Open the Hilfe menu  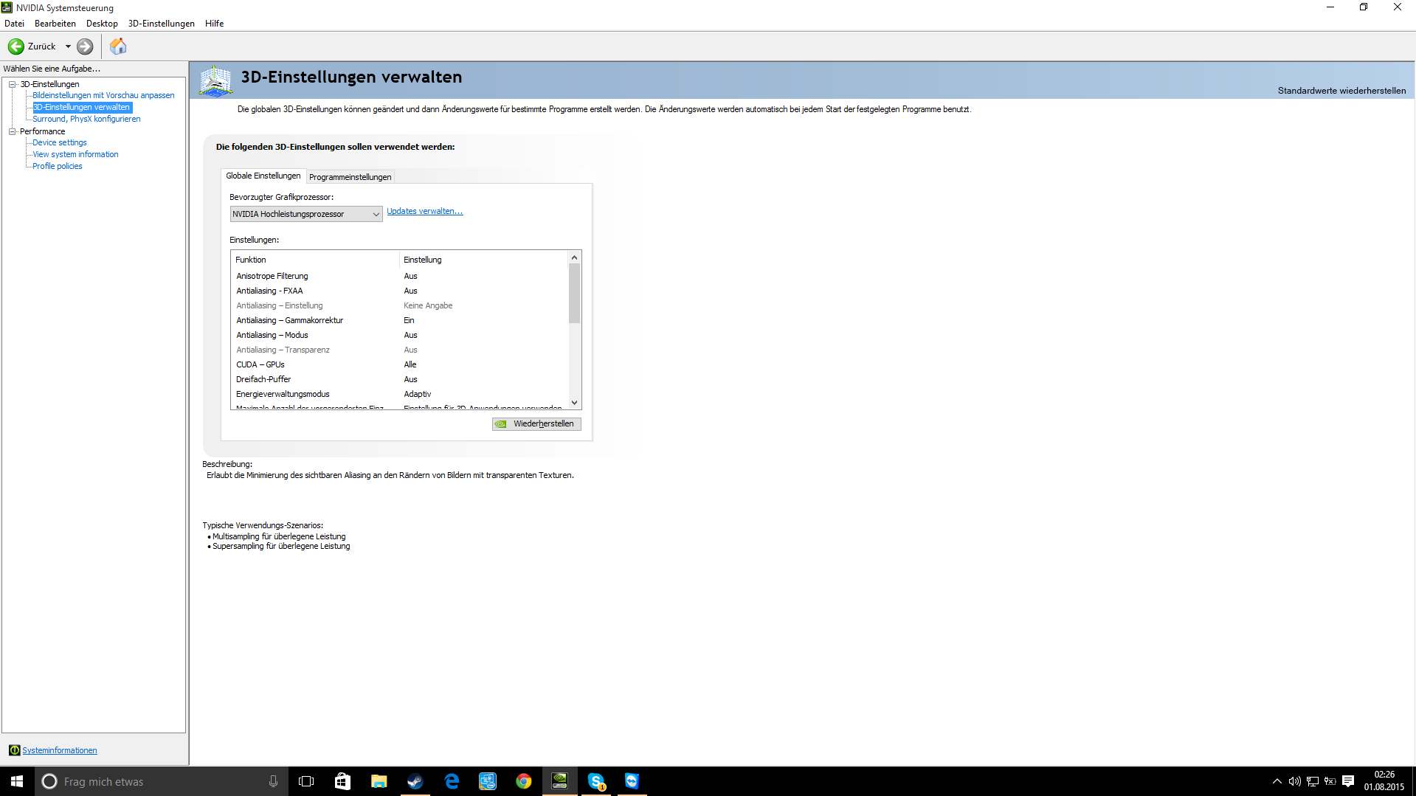click(215, 24)
